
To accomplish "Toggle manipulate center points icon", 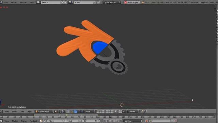I will (x=68, y=111).
